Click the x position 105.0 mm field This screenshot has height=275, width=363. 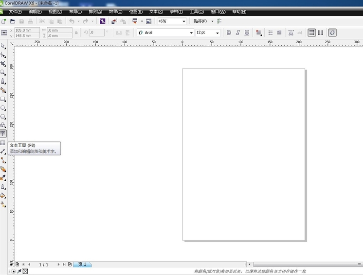[27, 30]
